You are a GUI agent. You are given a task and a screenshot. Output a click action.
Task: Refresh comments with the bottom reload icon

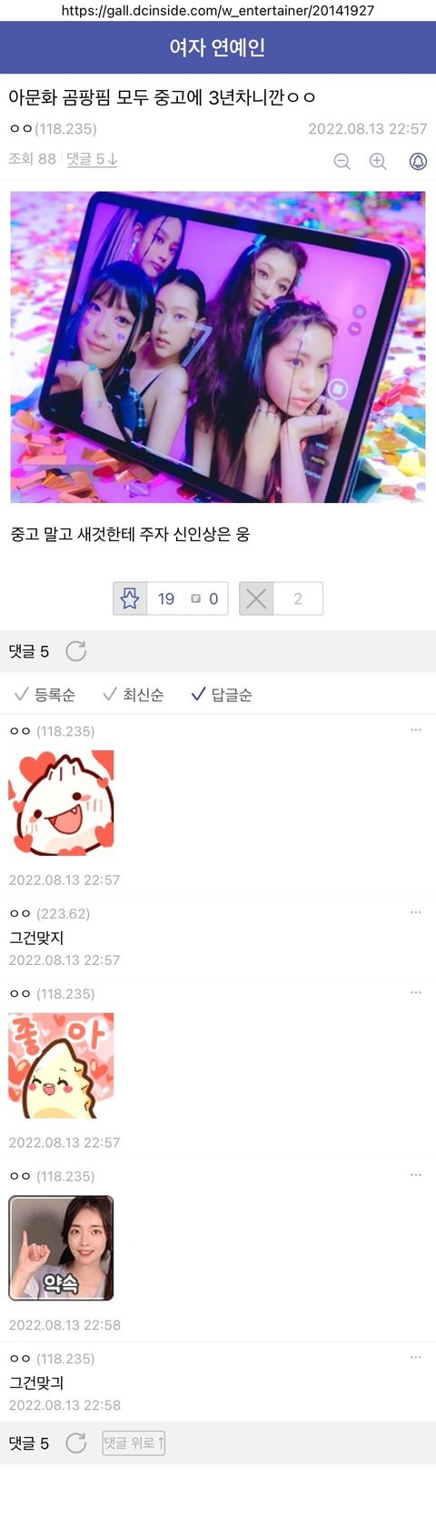[76, 1443]
